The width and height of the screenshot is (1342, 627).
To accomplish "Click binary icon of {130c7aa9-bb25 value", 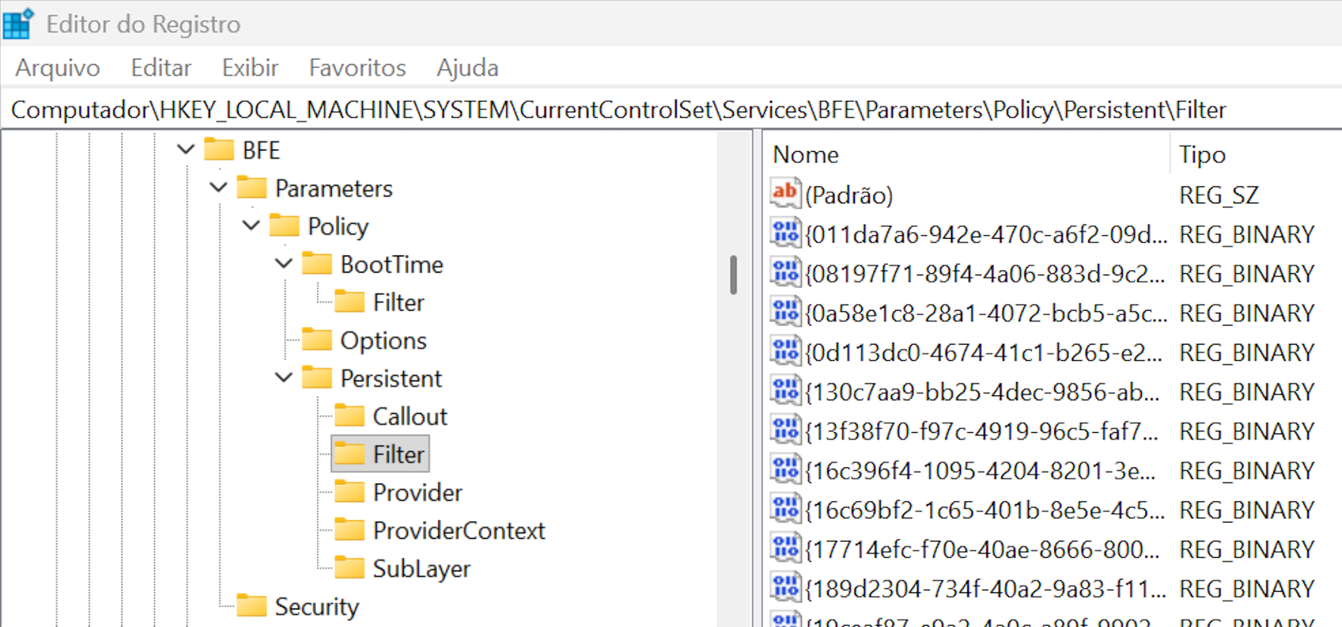I will [x=786, y=390].
